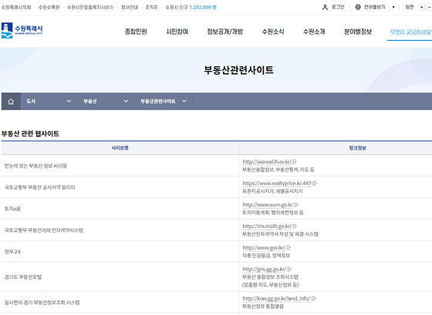Open the 정보공개/개방 menu
Screen dimensions: 432x315
coord(225,32)
